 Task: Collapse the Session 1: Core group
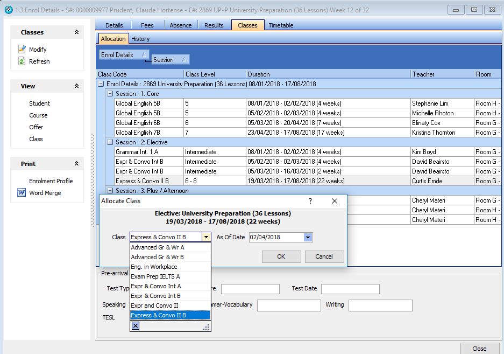[110, 94]
